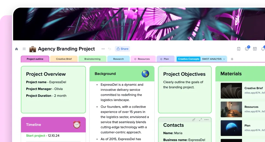
Task: Add a new page with plus icon
Action: pyautogui.click(x=232, y=59)
